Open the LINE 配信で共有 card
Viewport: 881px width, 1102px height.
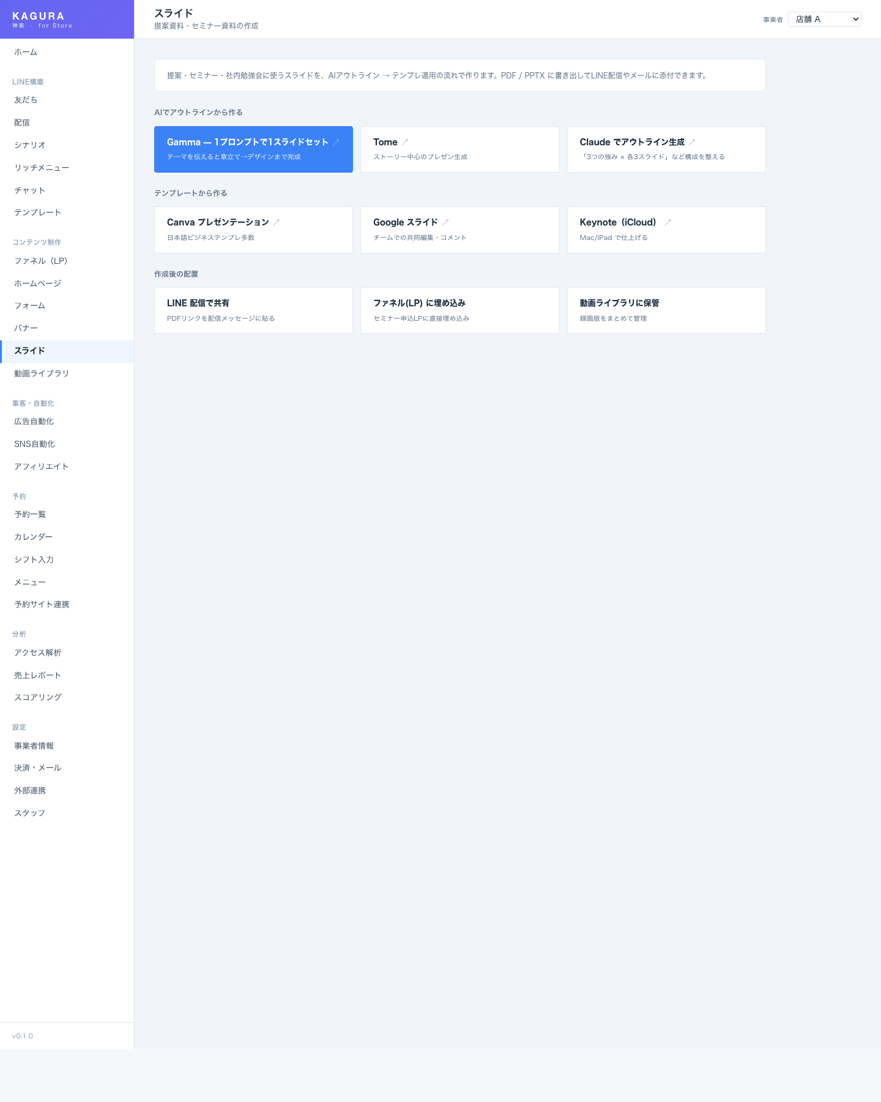253,310
